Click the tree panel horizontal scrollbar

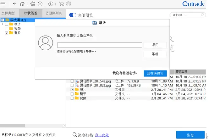13,126
